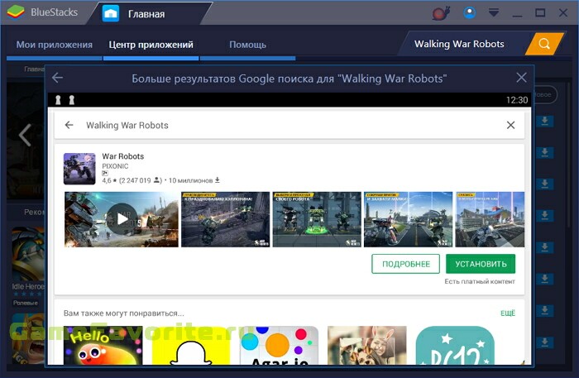The image size is (579, 378).
Task: Click the ЕЩЁ link for more suggestions
Action: (508, 313)
